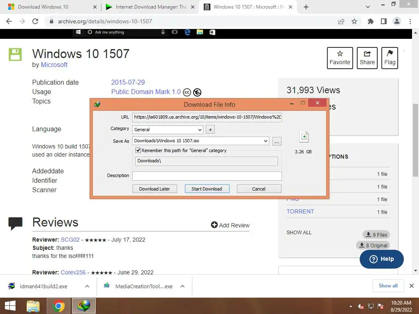Click the Chrome icon in the taskbar

[59, 306]
